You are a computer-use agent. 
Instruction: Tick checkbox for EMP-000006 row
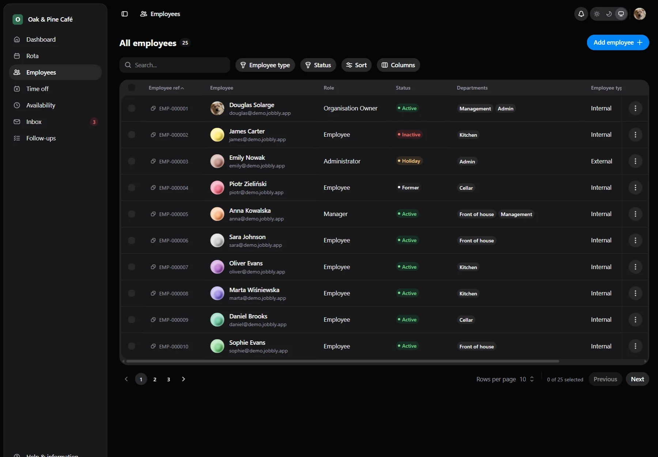pos(132,240)
